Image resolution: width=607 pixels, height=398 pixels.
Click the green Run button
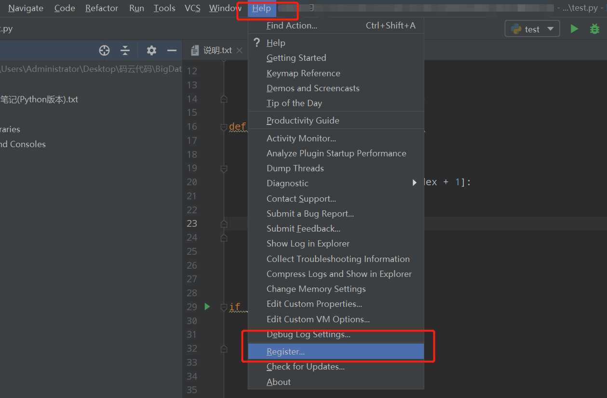pyautogui.click(x=574, y=28)
